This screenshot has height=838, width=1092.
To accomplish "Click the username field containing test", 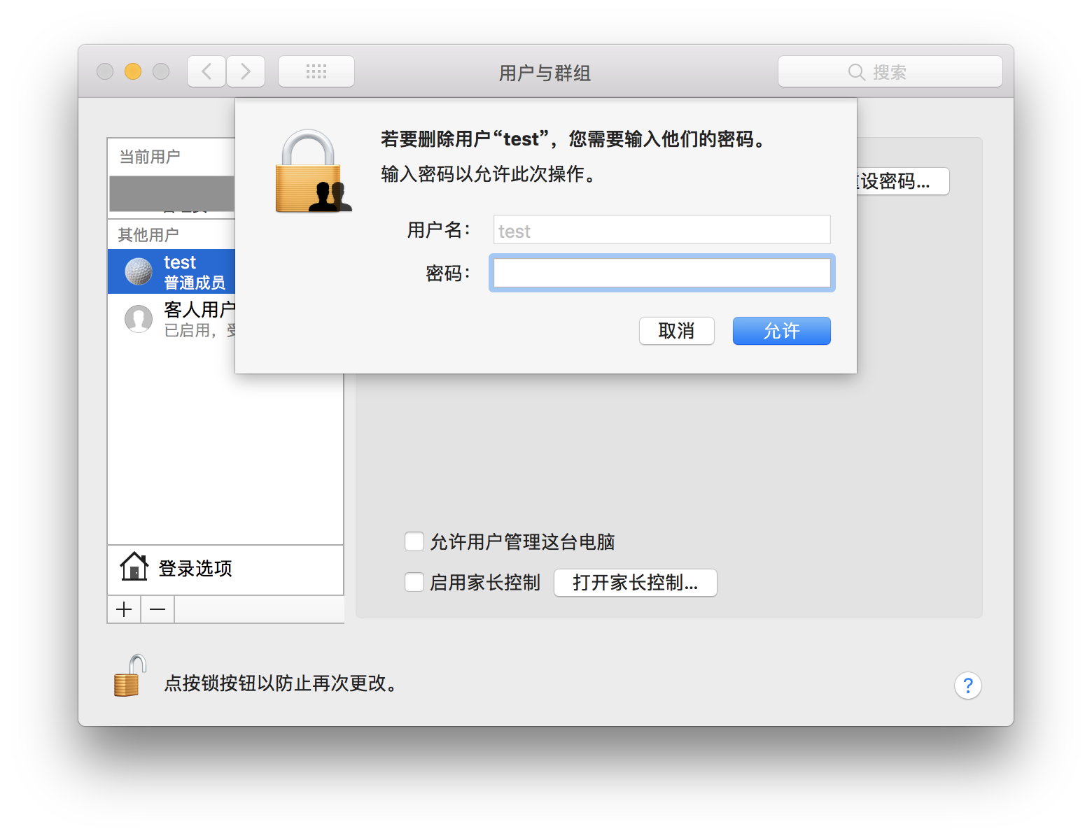I will click(x=661, y=230).
